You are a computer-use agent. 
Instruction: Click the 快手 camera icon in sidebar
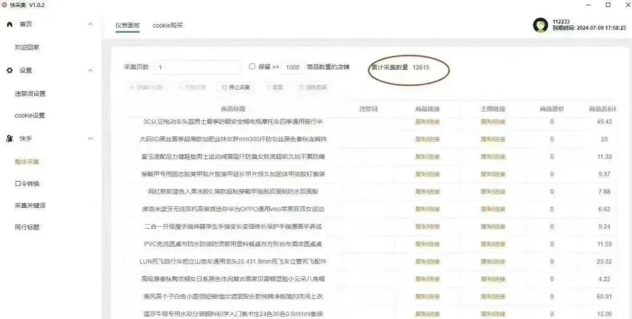click(x=9, y=139)
